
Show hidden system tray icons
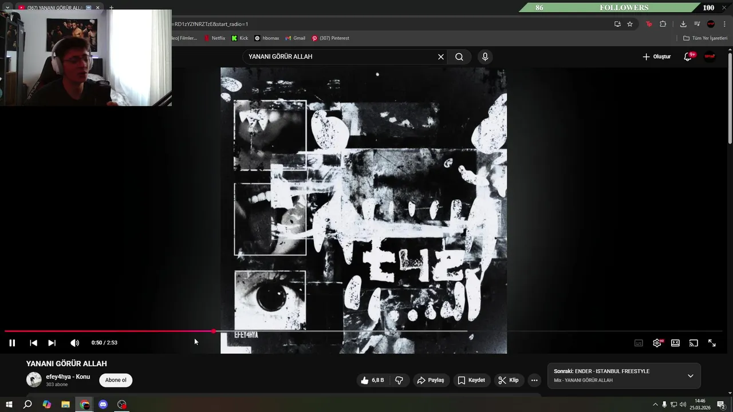click(x=655, y=405)
